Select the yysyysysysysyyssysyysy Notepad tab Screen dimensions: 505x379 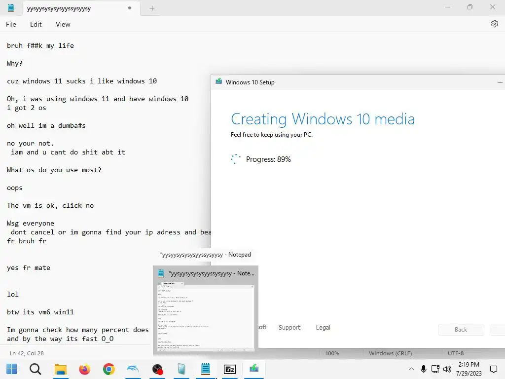[80, 8]
